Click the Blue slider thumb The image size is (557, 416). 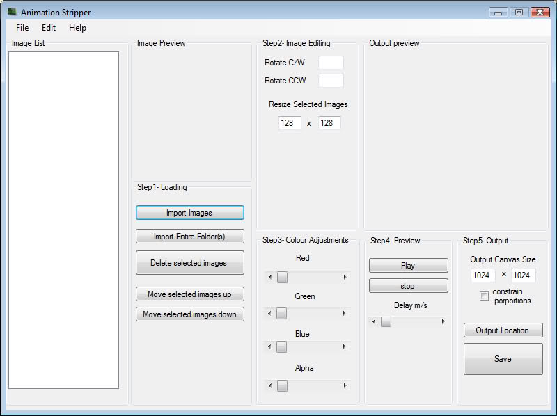[282, 347]
